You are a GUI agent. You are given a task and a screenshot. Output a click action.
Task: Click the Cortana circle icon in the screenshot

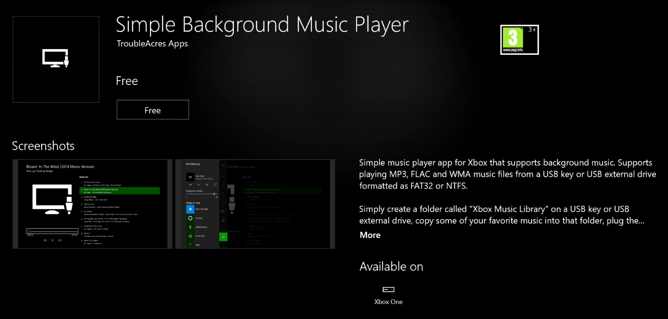(190, 218)
